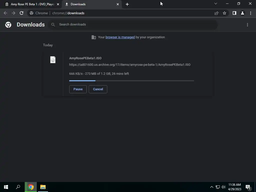This screenshot has height=192, width=256.
Task: Minimize the Chrome window
Action: [x=227, y=3]
